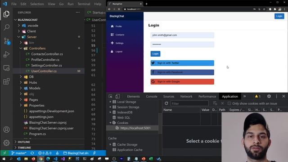This screenshot has width=288, height=162.
Task: Open the Run and Debug view
Action: 6,54
